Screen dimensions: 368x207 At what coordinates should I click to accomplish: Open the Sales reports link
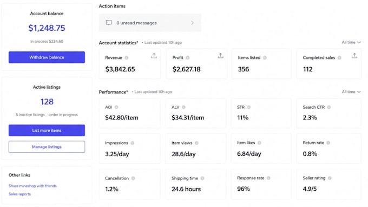tap(19, 194)
